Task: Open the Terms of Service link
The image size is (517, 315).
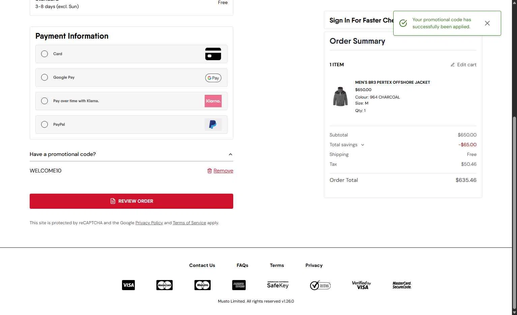Action: (189, 223)
